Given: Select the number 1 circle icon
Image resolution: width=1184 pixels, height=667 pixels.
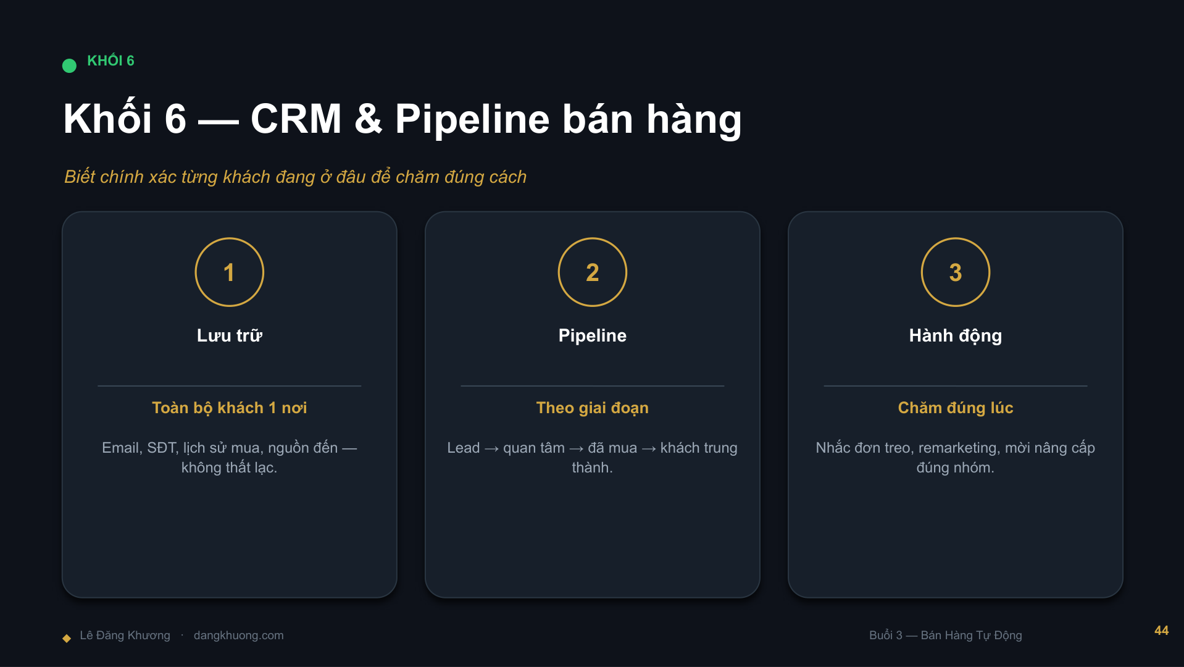Looking at the screenshot, I should pyautogui.click(x=229, y=272).
